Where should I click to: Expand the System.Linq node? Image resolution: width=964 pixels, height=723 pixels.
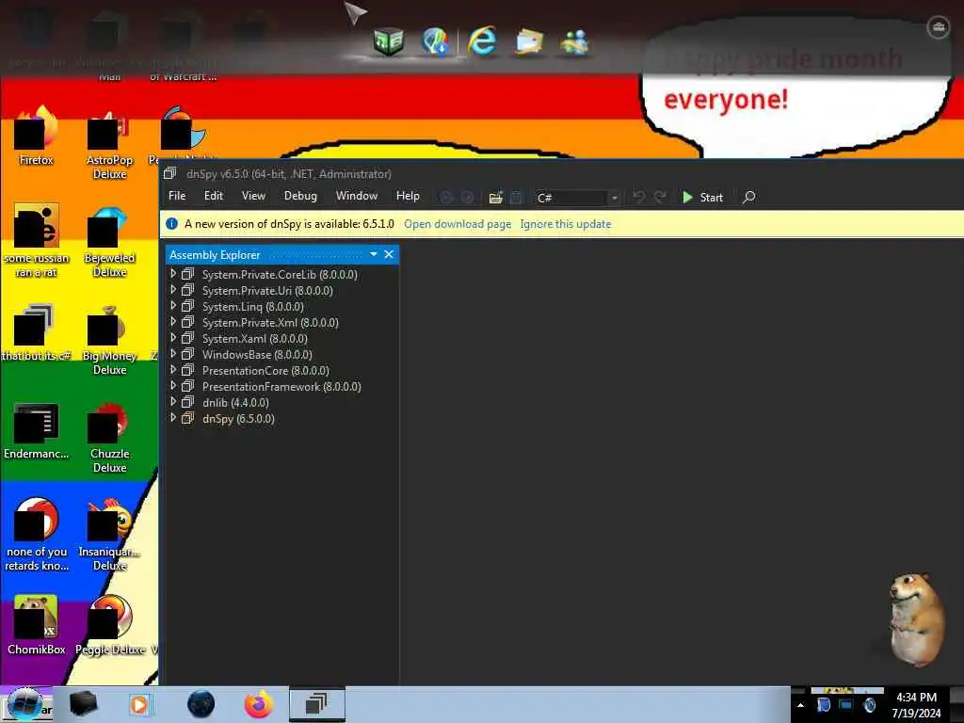pos(173,306)
